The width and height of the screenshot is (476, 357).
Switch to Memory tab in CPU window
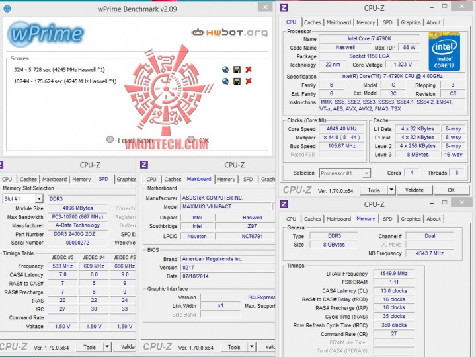pyautogui.click(x=366, y=22)
